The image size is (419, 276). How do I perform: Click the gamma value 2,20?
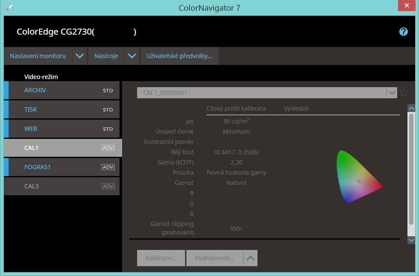(236, 162)
